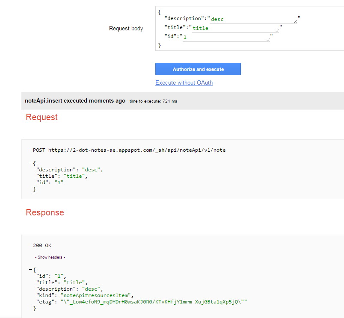Grab the resize handle of the title field
The height and width of the screenshot is (318, 344).
pyautogui.click(x=277, y=30)
